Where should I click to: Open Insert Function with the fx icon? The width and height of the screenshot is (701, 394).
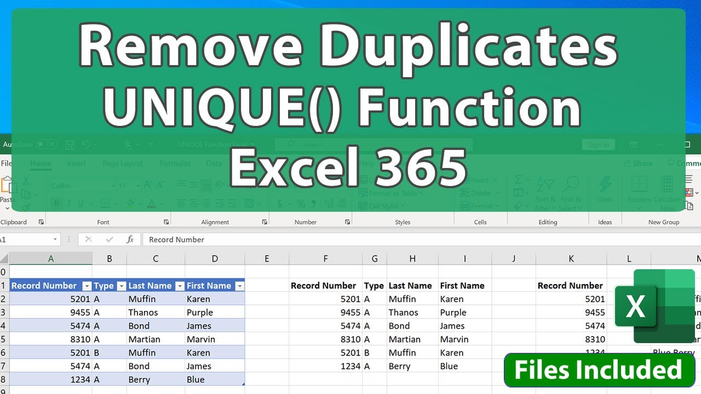(x=130, y=240)
